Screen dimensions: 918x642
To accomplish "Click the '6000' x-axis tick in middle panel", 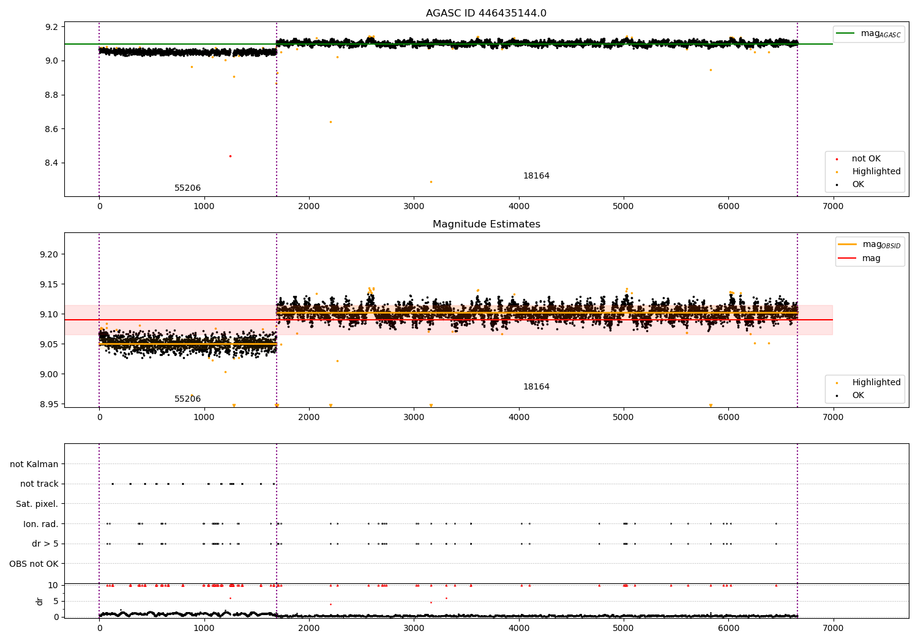I will (728, 418).
